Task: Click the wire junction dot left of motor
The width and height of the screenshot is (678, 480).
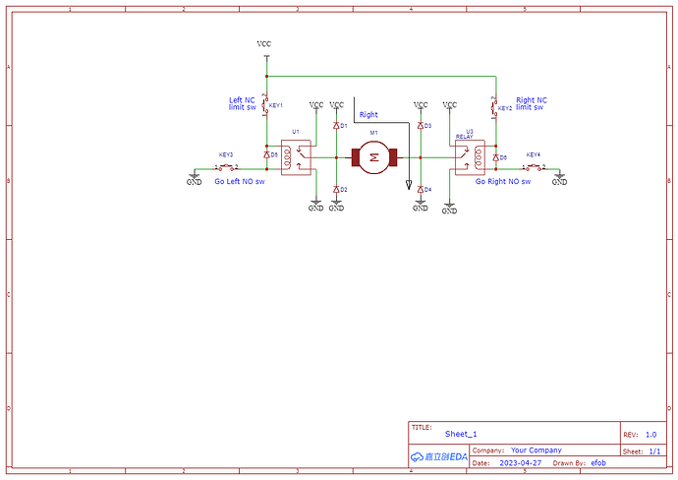Action: click(x=336, y=157)
